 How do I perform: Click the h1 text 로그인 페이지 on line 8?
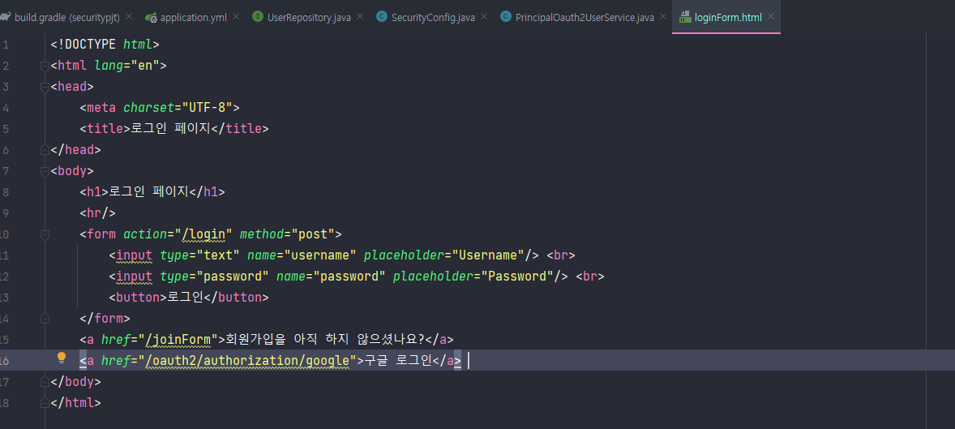148,192
